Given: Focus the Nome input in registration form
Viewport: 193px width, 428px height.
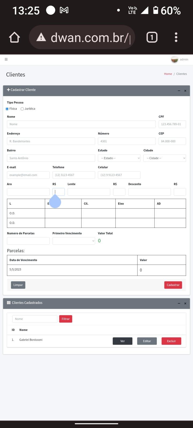Looking at the screenshot, I should point(81,124).
